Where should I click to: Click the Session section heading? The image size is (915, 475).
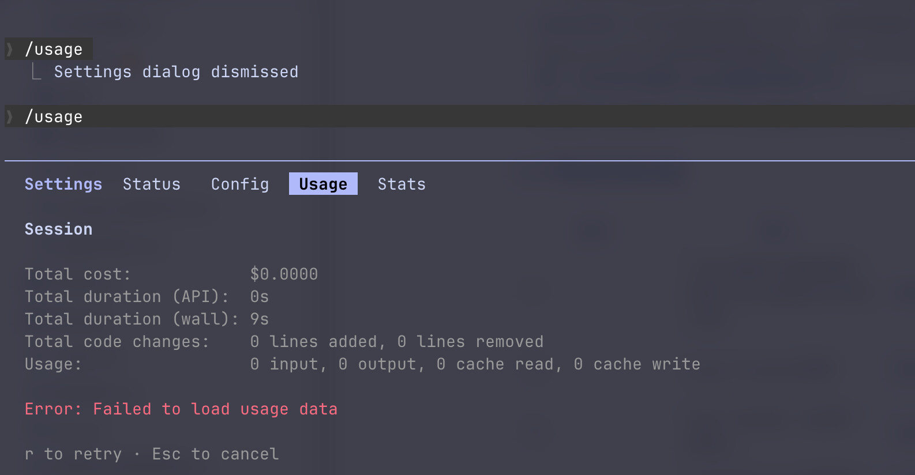click(58, 229)
